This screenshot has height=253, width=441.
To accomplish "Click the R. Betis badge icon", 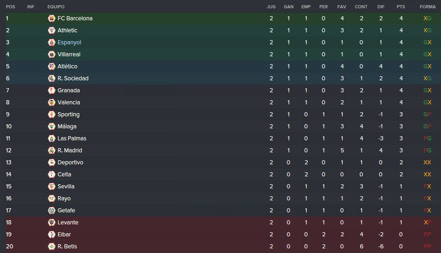I will [x=52, y=247].
